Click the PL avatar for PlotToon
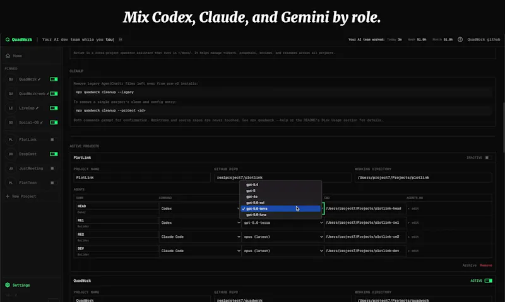Viewport: 505px width, 302px height. (11, 183)
